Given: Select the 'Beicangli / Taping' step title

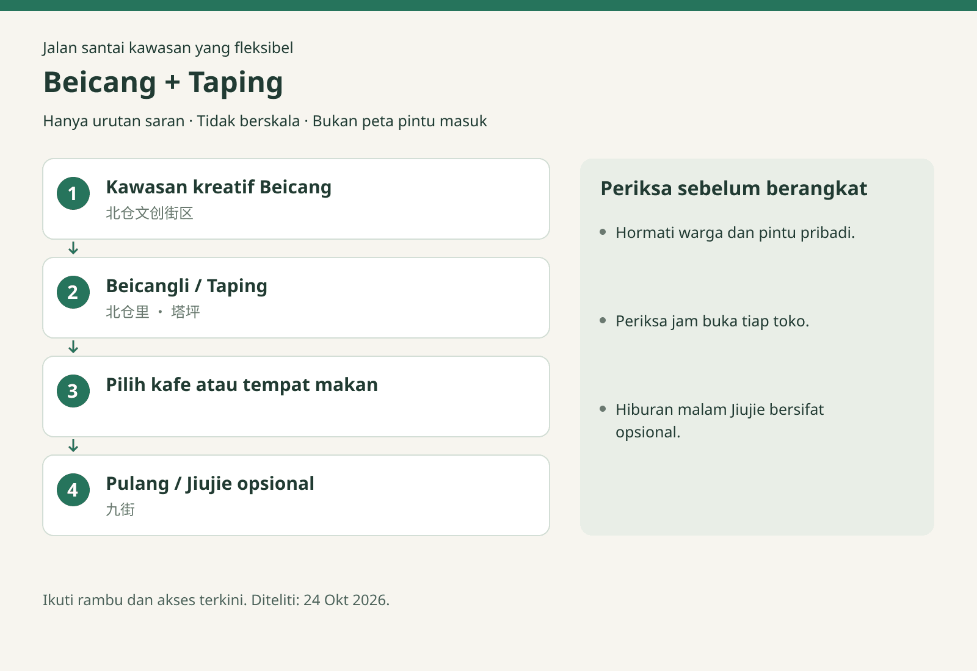Looking at the screenshot, I should click(x=186, y=286).
